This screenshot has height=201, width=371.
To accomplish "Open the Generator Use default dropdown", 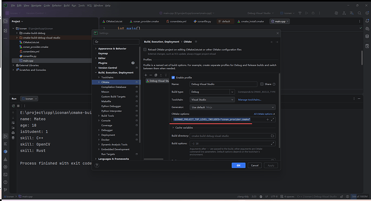I will pos(232,107).
